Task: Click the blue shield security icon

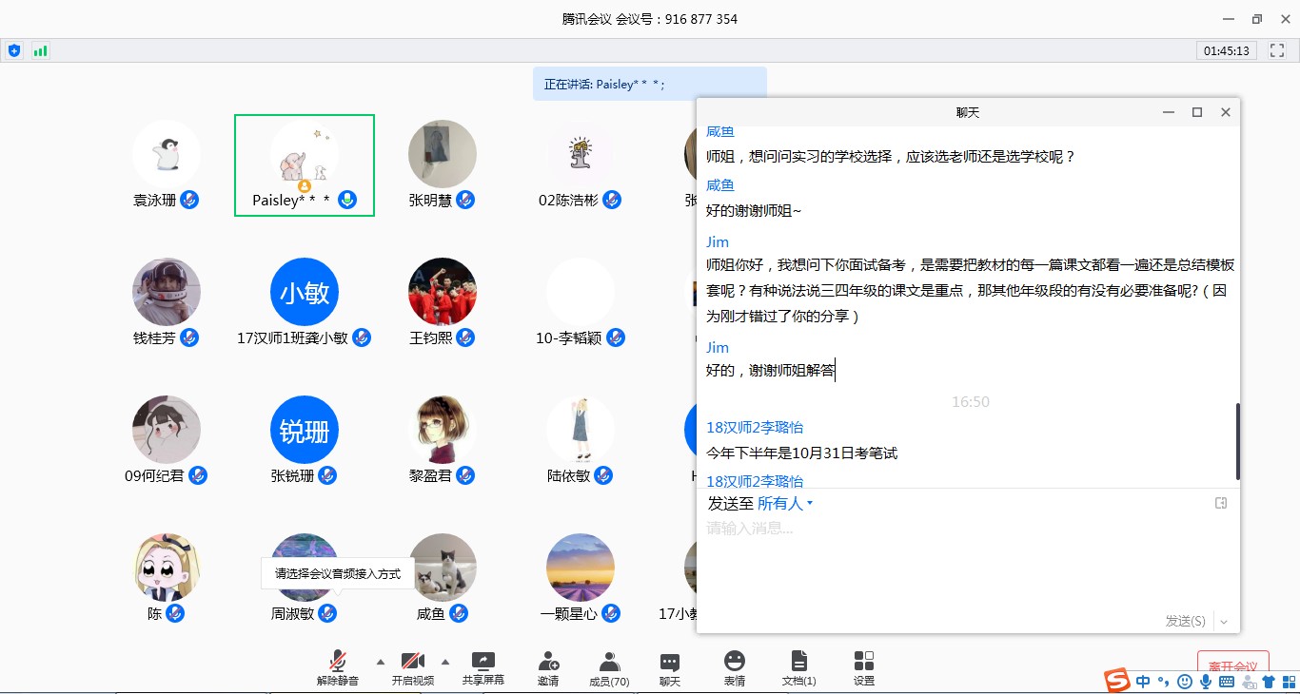Action: (x=14, y=50)
